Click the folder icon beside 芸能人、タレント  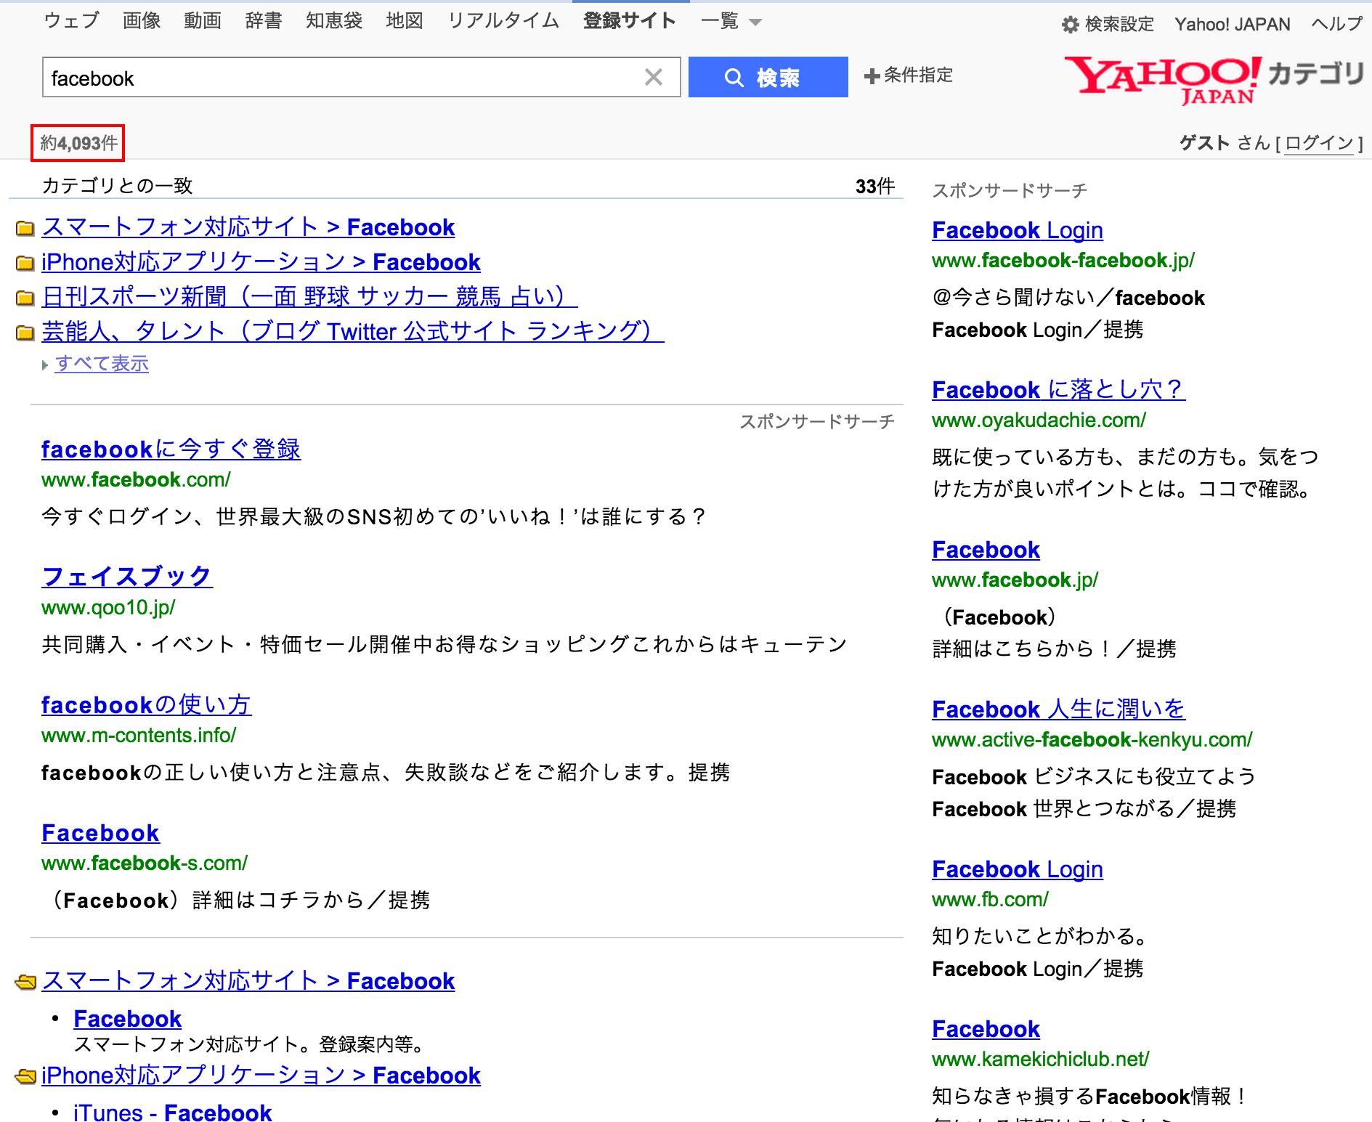click(x=25, y=333)
